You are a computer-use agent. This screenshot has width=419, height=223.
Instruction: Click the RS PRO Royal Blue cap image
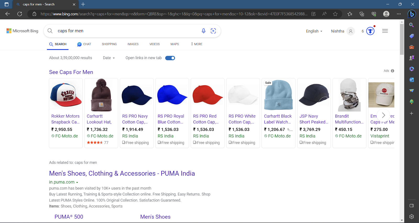click(x=172, y=95)
